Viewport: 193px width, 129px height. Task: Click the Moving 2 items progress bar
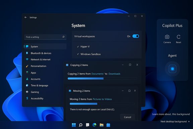pyautogui.click(x=102, y=104)
